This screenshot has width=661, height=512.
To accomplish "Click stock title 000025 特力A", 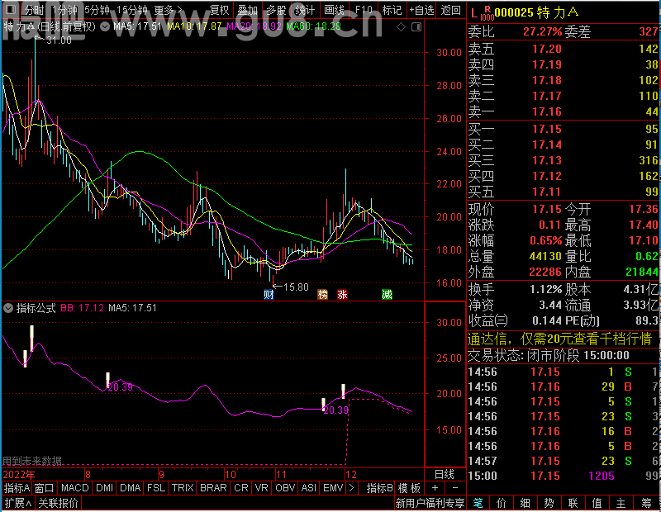I will click(x=536, y=12).
